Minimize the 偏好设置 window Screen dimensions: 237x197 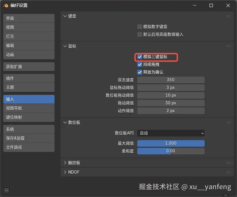195,5
